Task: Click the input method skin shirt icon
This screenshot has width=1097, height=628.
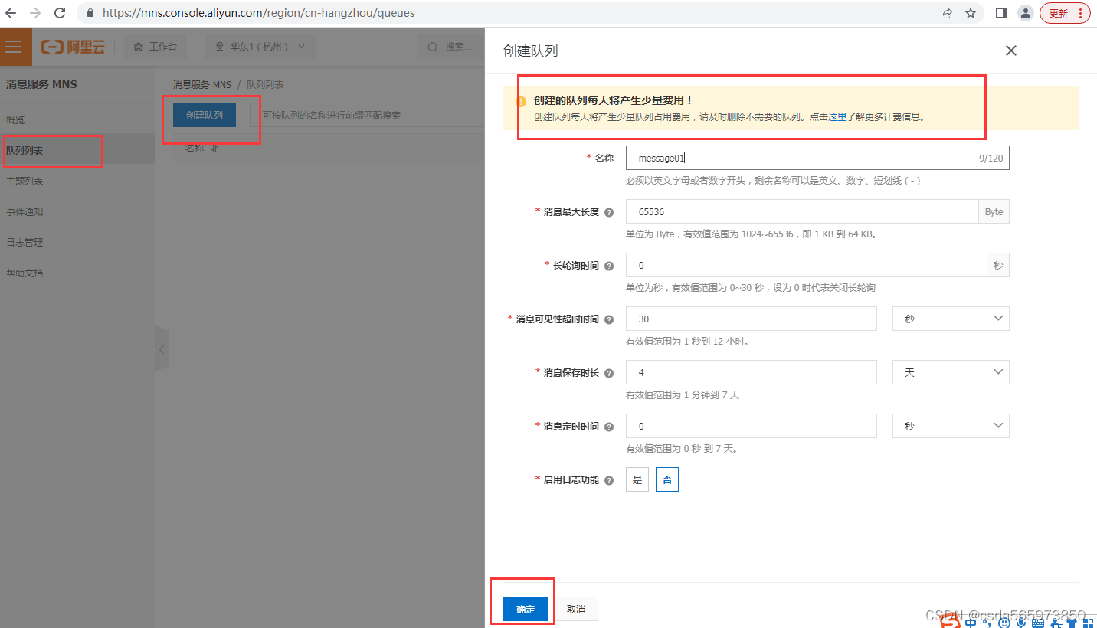Action: click(x=1070, y=622)
